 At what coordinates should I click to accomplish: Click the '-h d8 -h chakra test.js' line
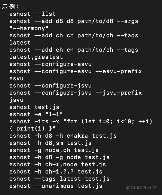tap(63, 136)
